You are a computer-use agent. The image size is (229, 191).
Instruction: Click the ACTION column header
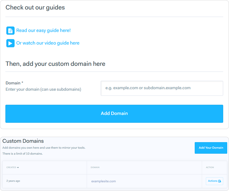coord(210,167)
